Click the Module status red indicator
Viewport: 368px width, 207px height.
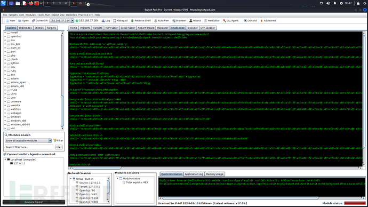355,203
